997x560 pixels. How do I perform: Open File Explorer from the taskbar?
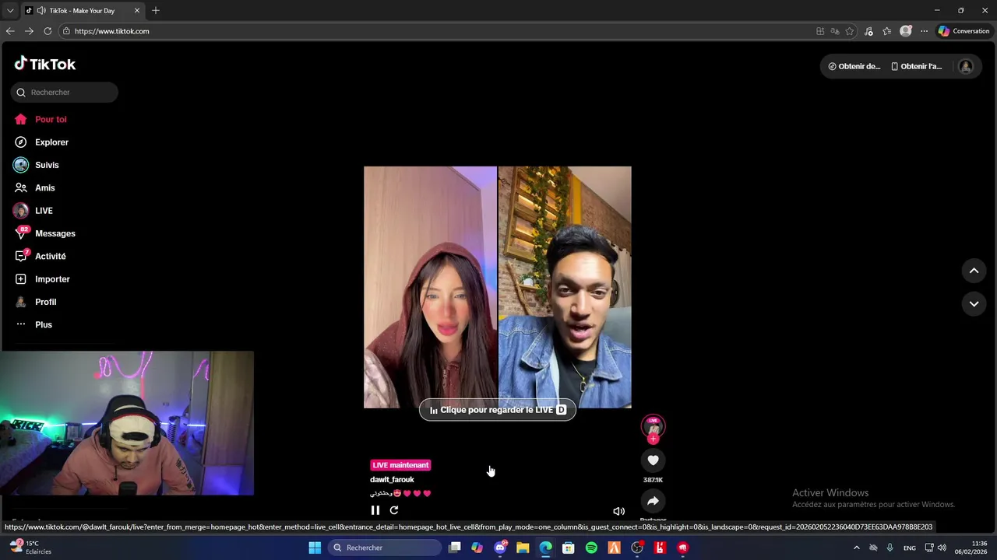523,548
